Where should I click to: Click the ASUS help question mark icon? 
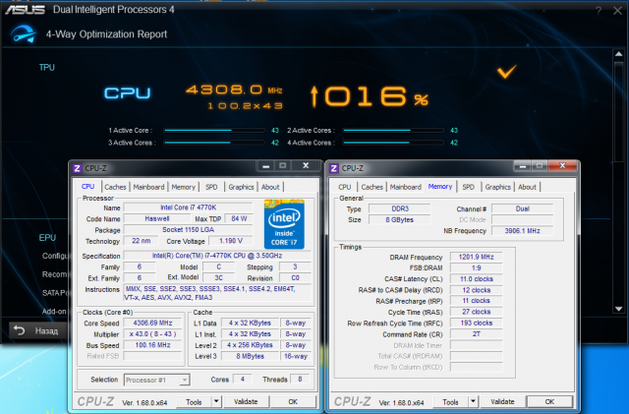coord(599,11)
